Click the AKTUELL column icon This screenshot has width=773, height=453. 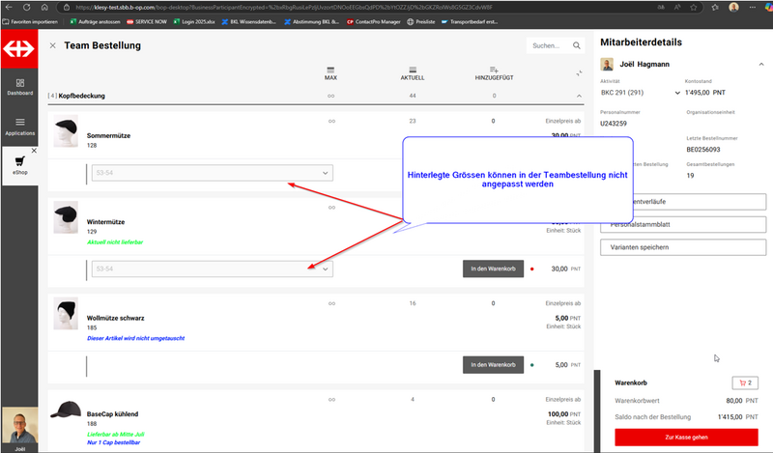tap(413, 71)
